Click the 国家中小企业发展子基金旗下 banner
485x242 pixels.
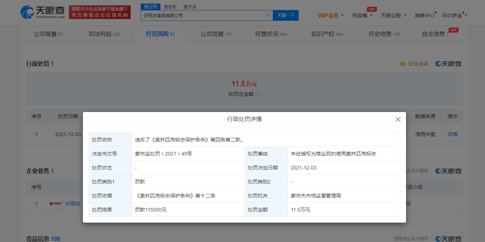100,12
